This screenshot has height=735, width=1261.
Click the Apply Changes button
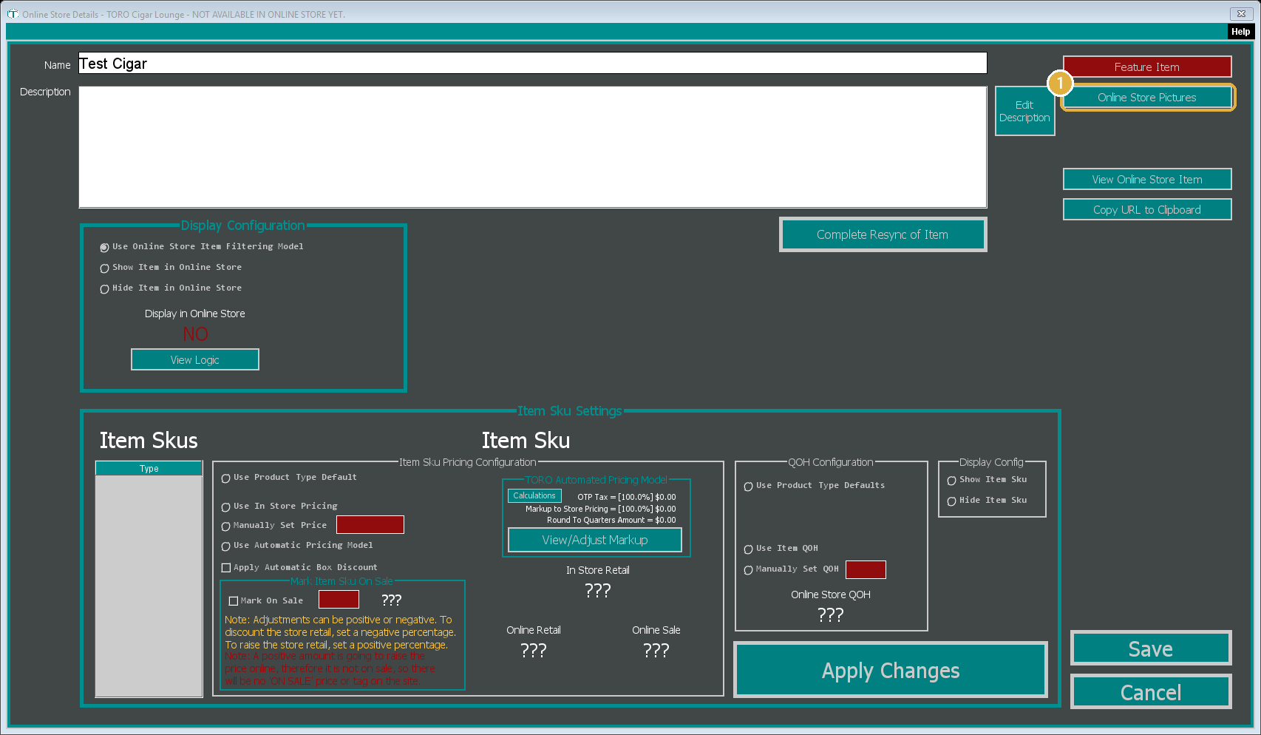point(891,670)
